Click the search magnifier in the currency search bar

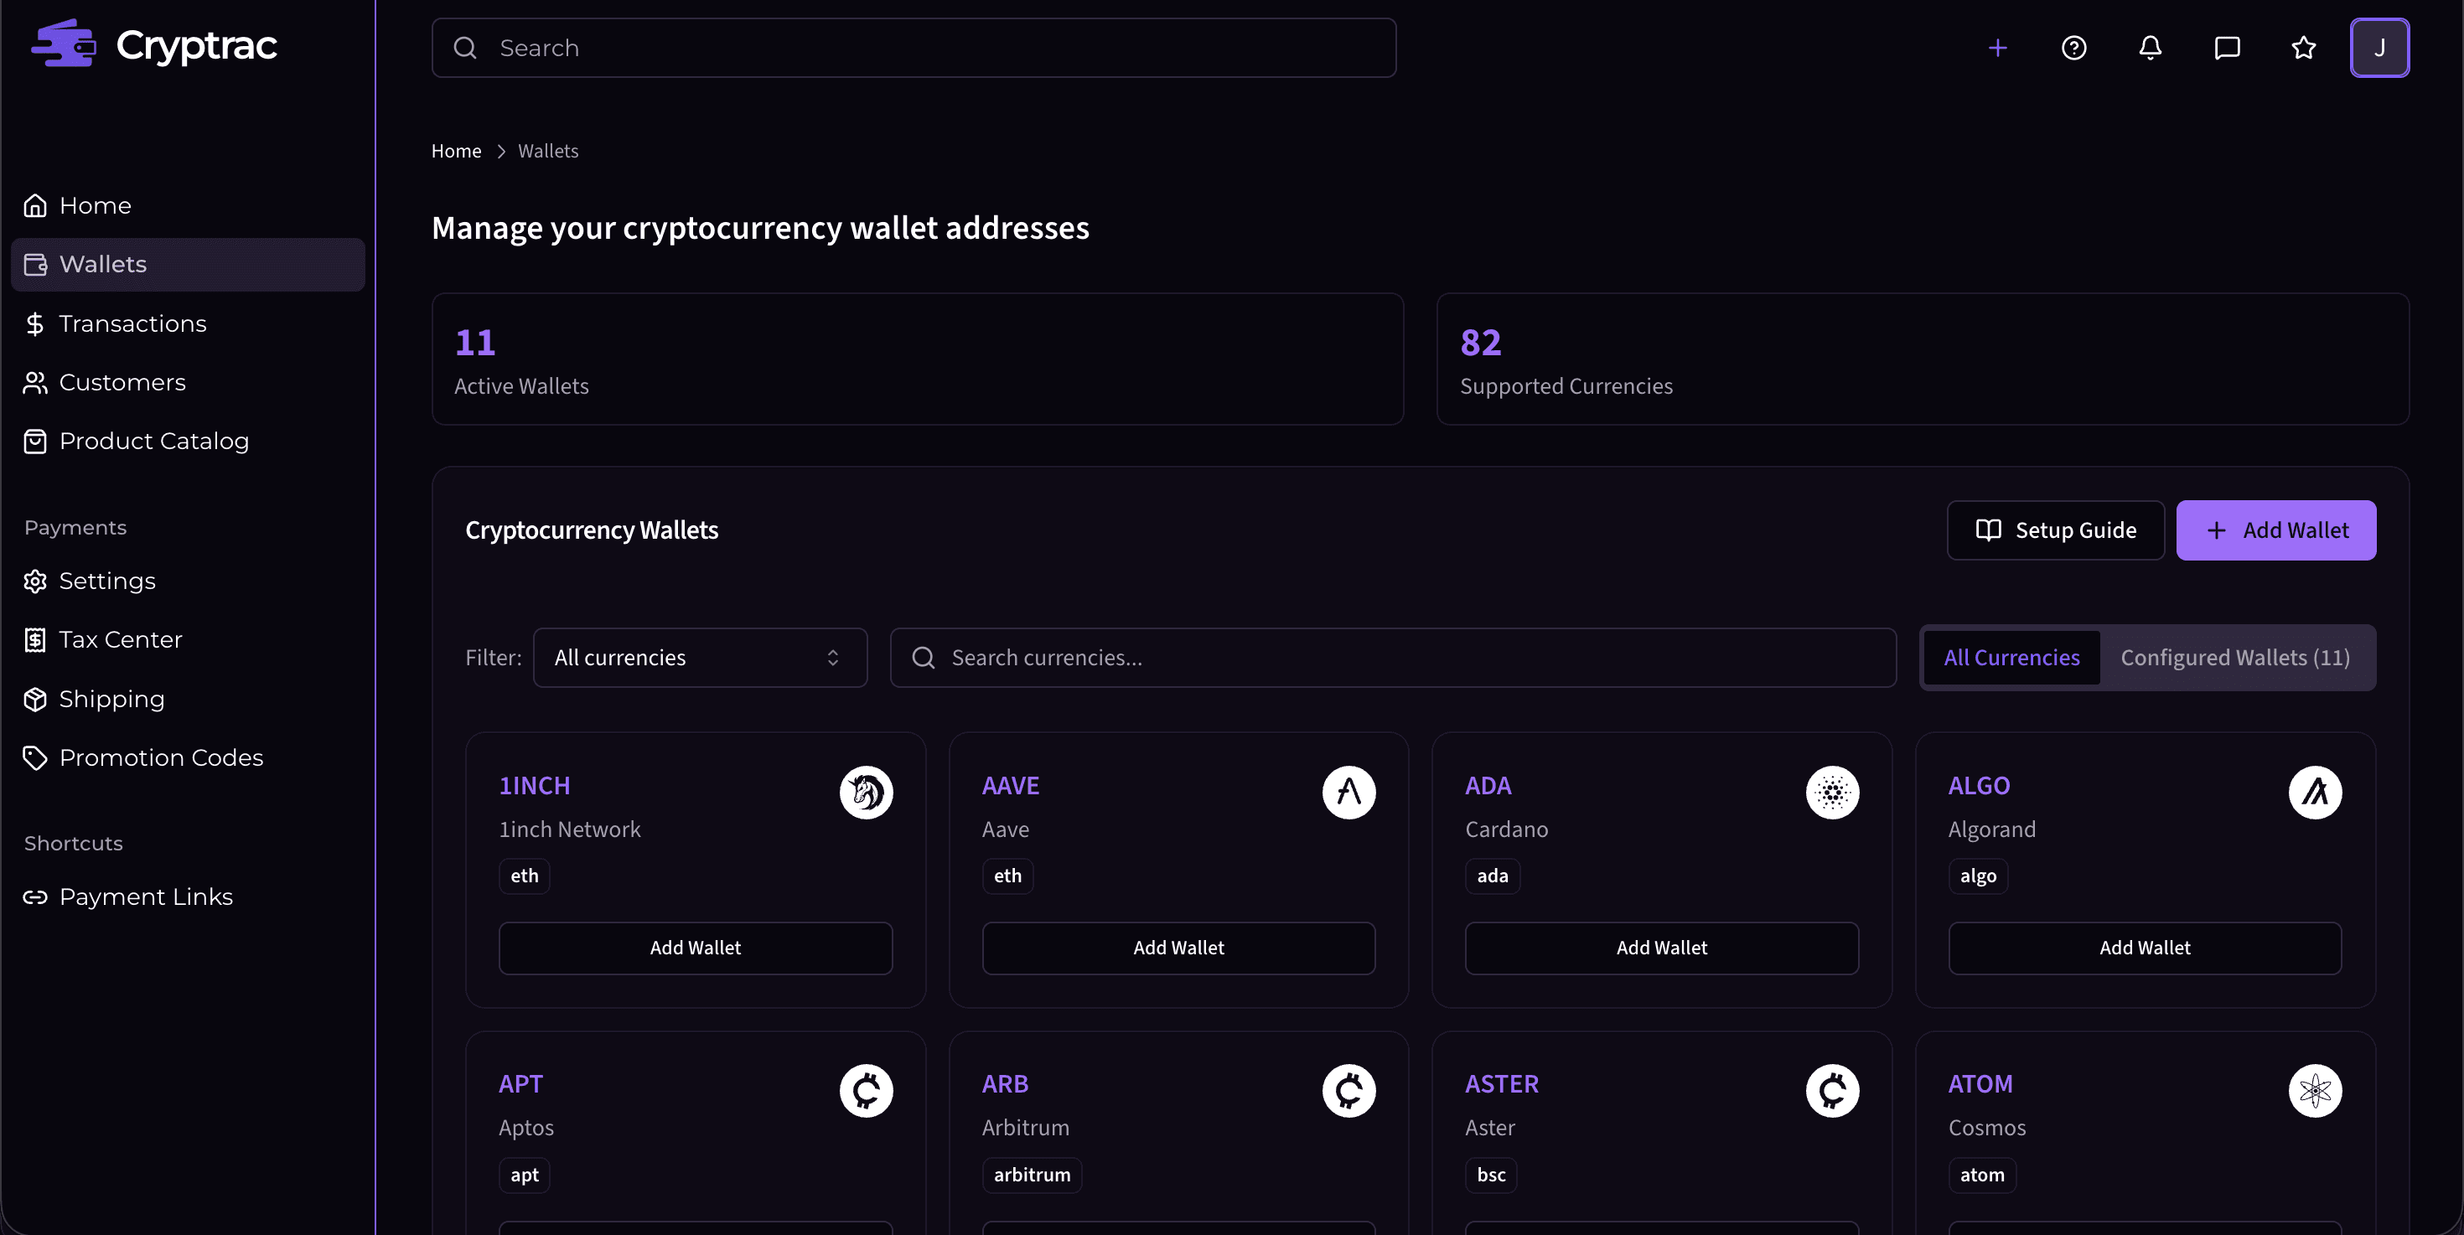[x=921, y=658]
